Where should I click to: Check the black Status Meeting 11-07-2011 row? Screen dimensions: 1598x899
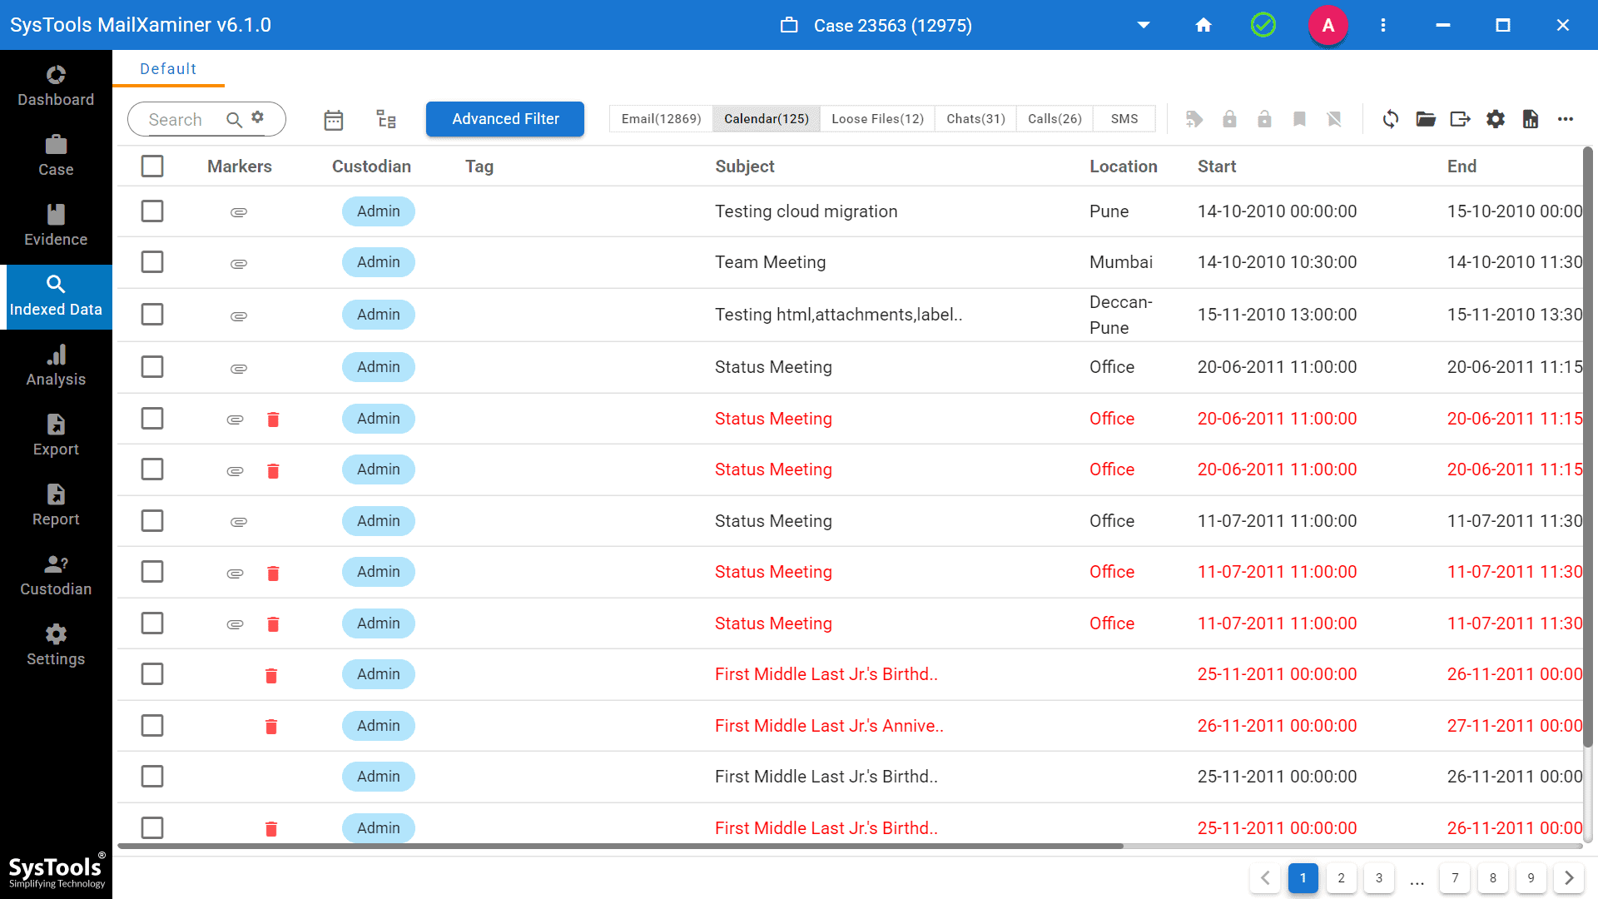(x=152, y=520)
